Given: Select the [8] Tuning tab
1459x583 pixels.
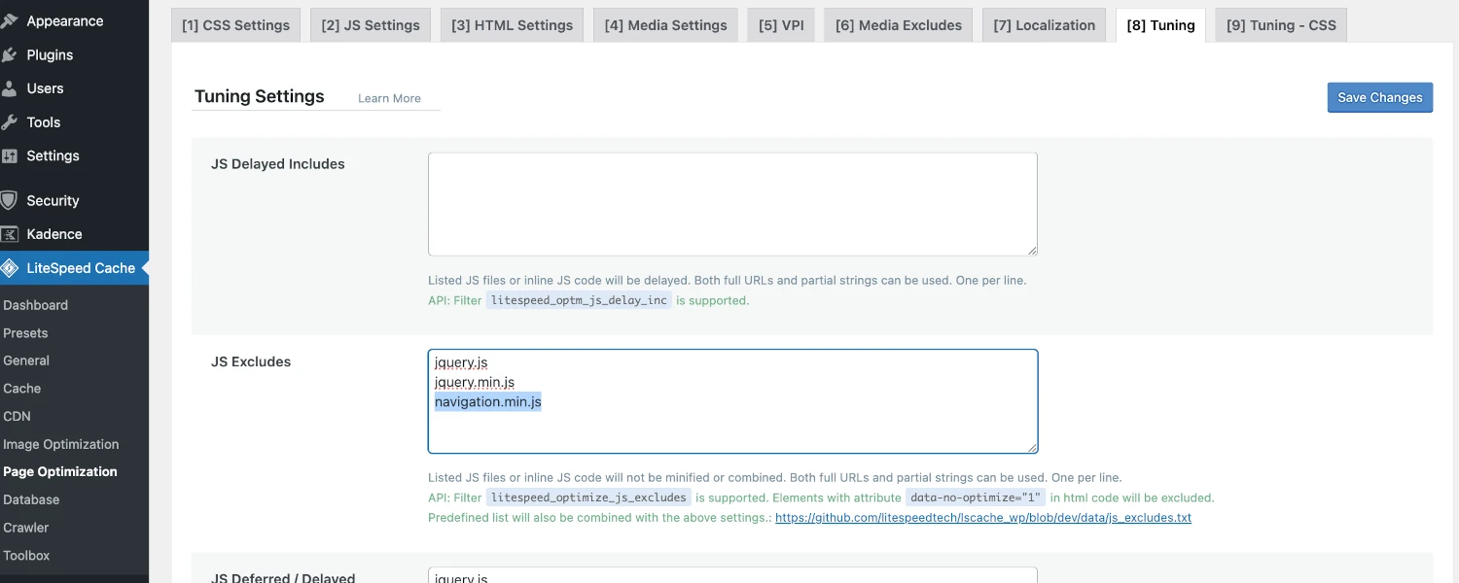Looking at the screenshot, I should [x=1160, y=25].
